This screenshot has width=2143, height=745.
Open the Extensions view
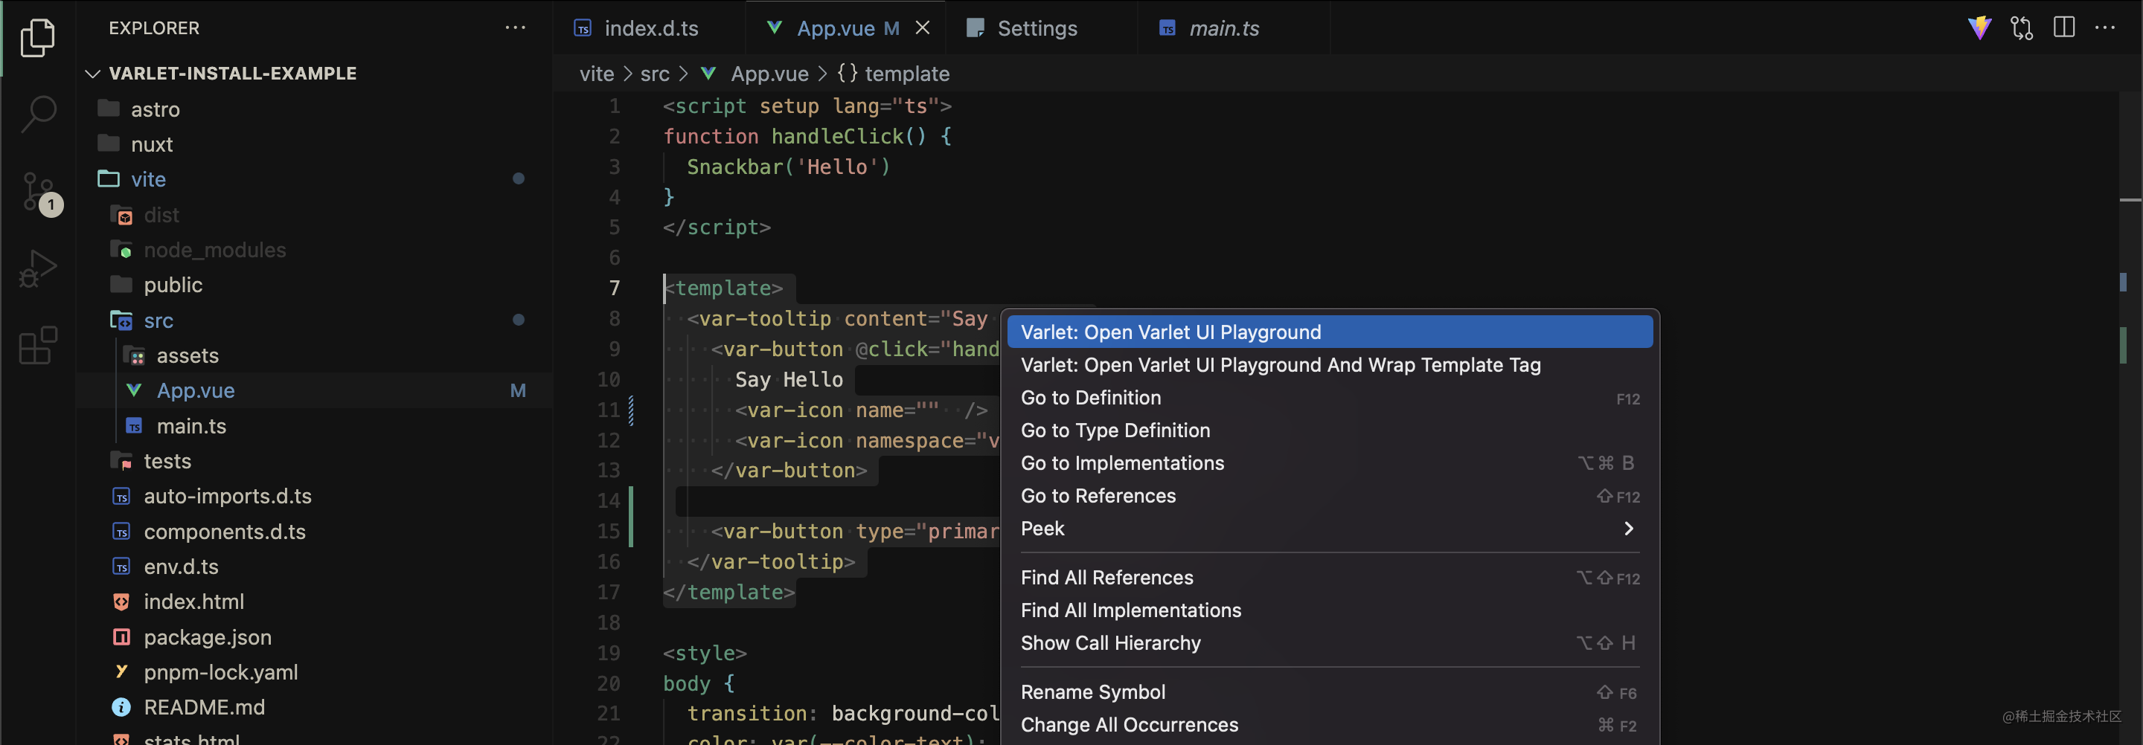37,344
